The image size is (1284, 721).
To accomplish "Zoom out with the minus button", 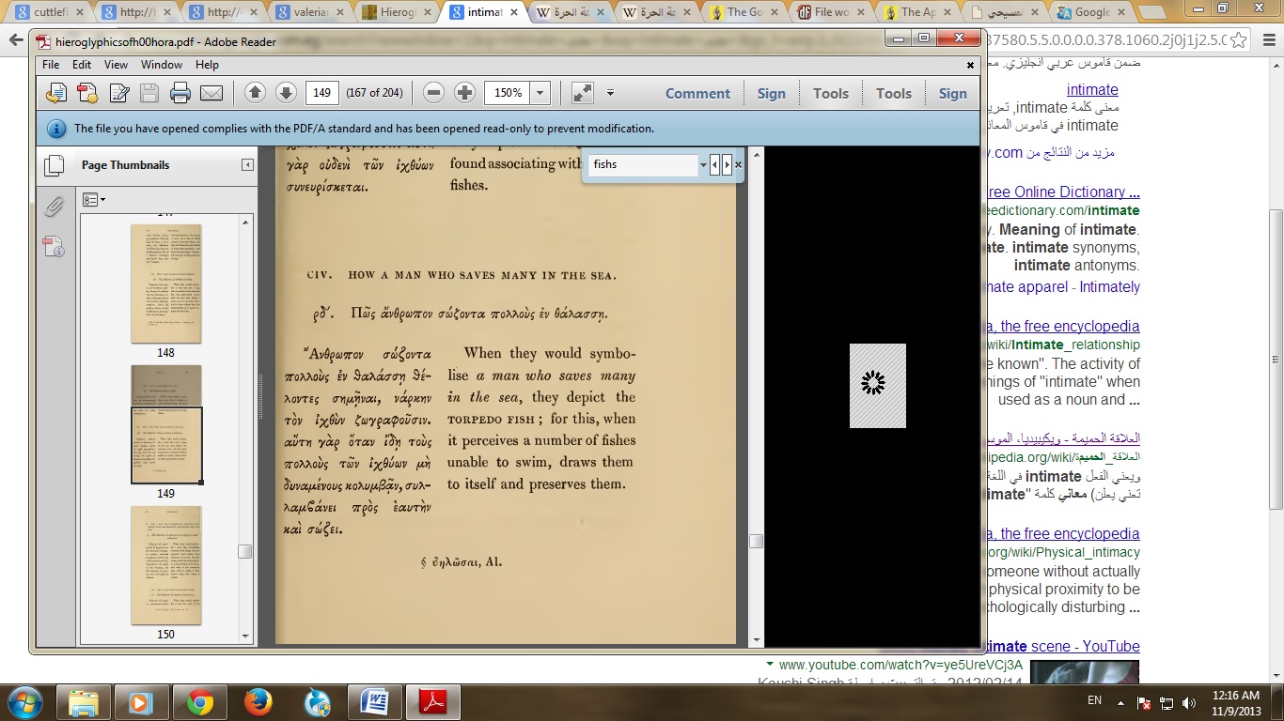I will (x=433, y=93).
